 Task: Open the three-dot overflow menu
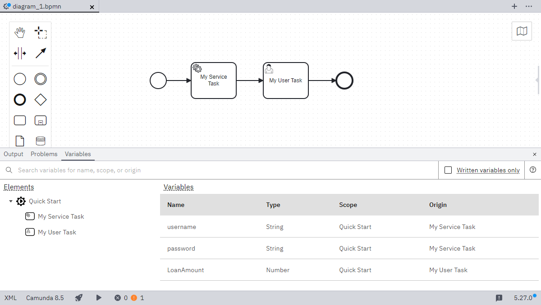(x=529, y=6)
